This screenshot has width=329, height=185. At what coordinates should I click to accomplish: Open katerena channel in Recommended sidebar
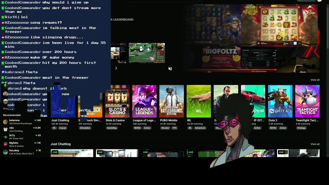[x=22, y=122]
